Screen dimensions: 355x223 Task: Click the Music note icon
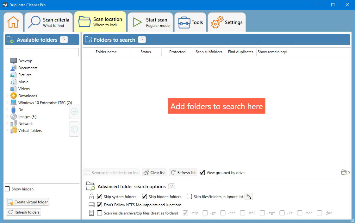point(14,82)
